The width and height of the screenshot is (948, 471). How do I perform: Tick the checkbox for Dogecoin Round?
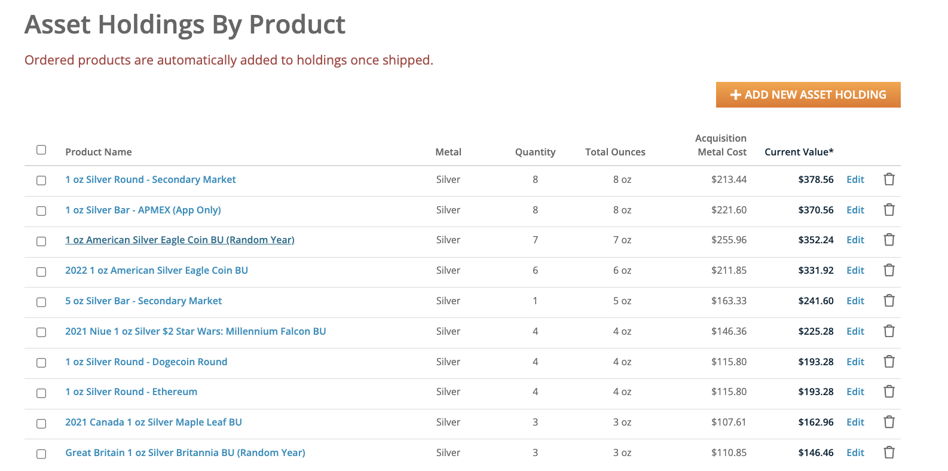(41, 363)
